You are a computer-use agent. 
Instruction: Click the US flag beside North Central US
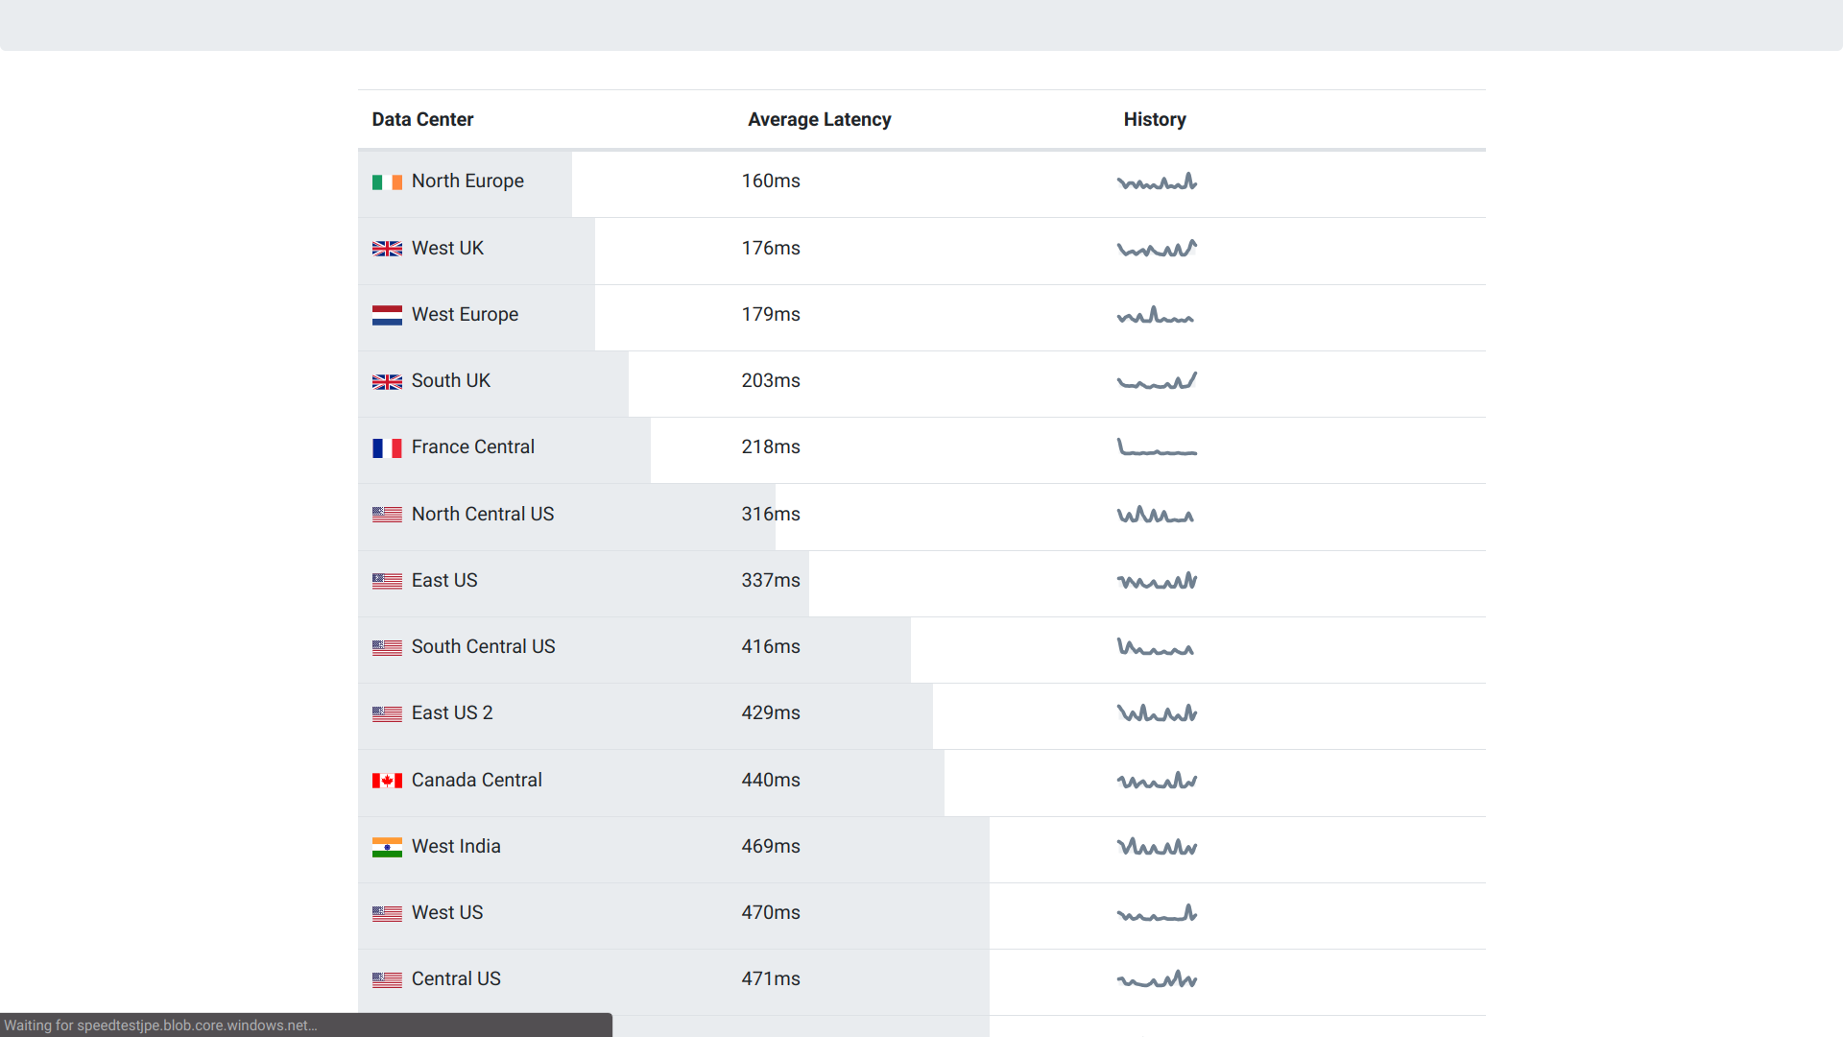click(x=387, y=515)
